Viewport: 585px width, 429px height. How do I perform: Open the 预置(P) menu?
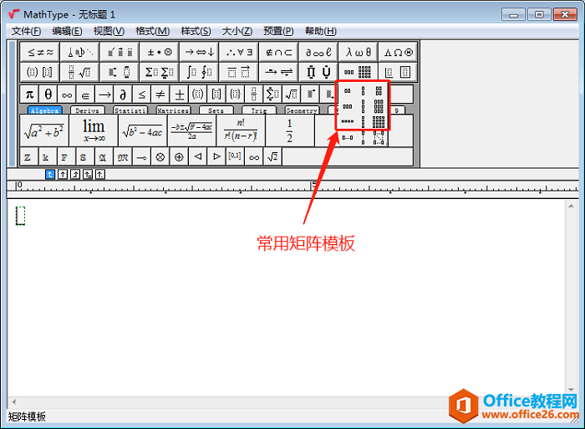pos(278,31)
